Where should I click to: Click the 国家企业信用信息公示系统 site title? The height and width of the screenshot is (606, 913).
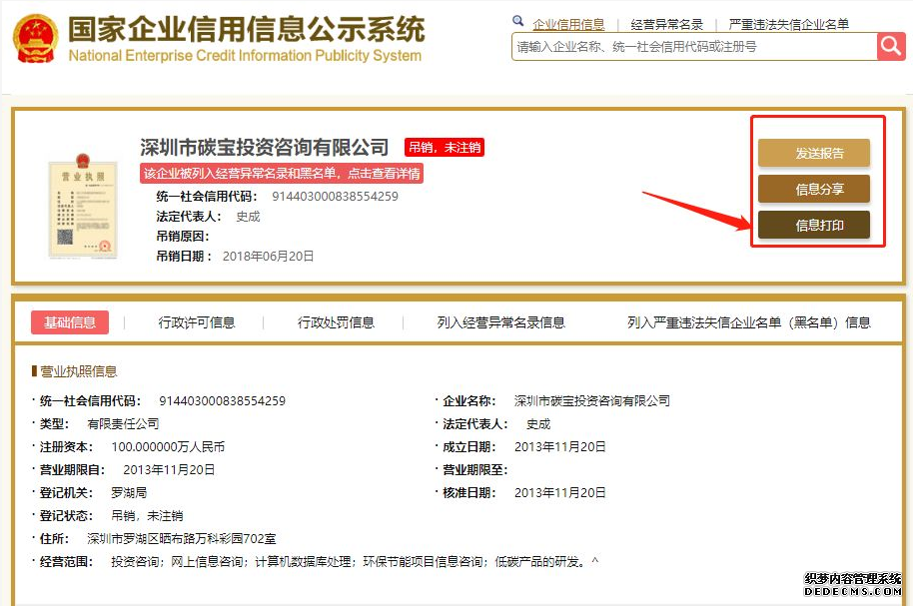tap(246, 29)
